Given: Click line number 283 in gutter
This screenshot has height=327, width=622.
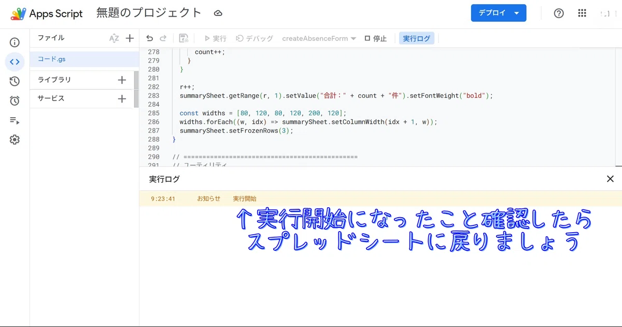Looking at the screenshot, I should 153,95.
